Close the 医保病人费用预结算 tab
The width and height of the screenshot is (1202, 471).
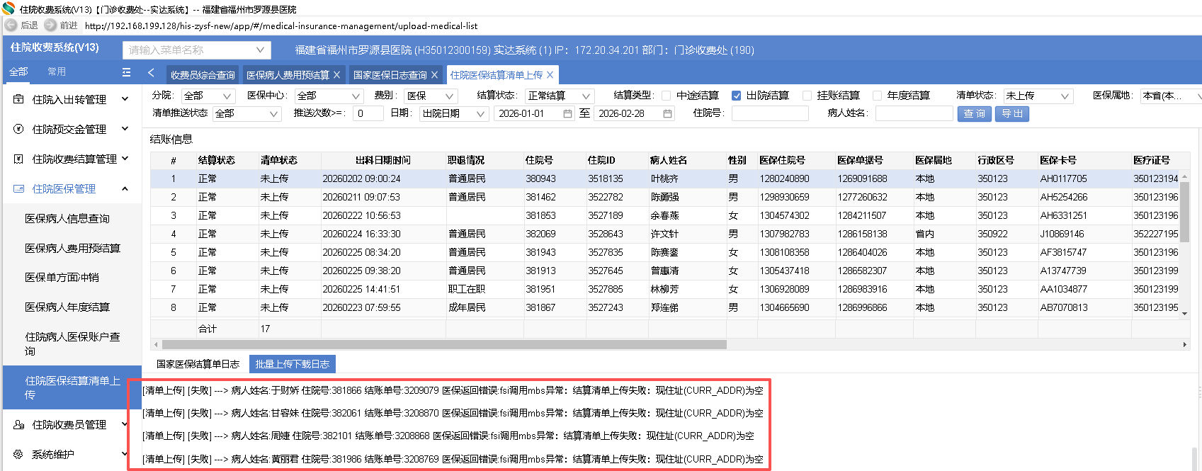tap(337, 74)
